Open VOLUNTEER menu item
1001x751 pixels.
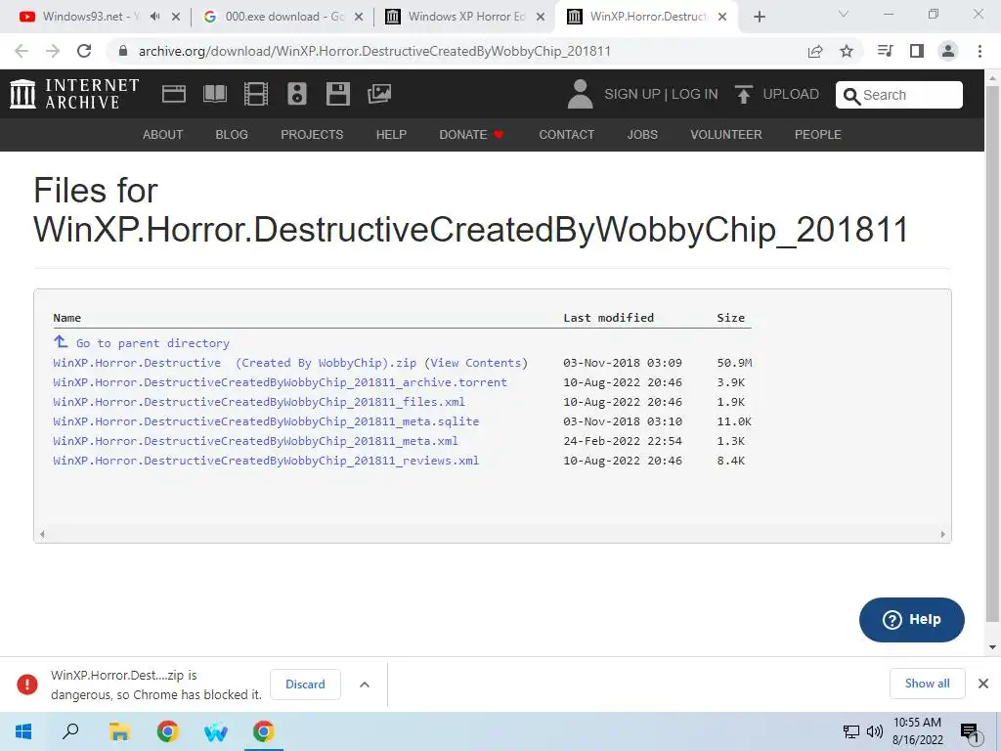[x=726, y=135]
